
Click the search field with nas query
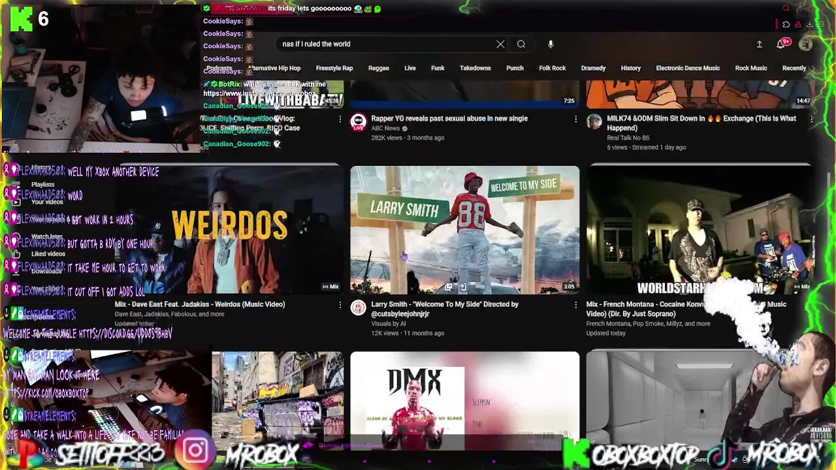pyautogui.click(x=385, y=44)
